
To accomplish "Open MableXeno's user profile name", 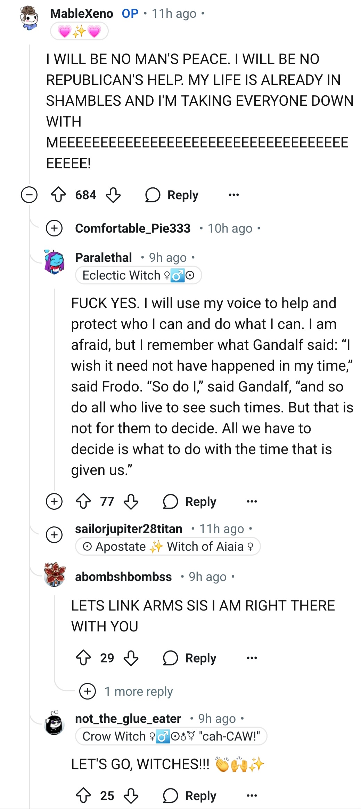I will (82, 14).
